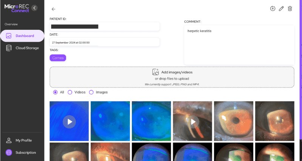Click the Cornea tag
302x161 pixels.
[x=58, y=58]
